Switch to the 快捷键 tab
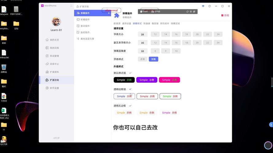 147,24
